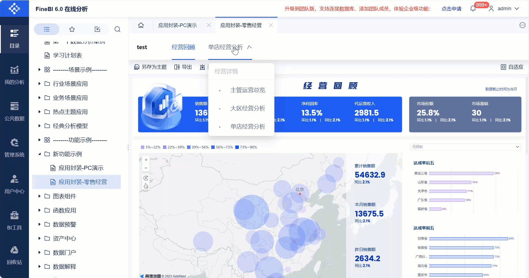The image size is (529, 278).
Task: Click the 自适应 fit-to-screen button
Action: coord(512,67)
